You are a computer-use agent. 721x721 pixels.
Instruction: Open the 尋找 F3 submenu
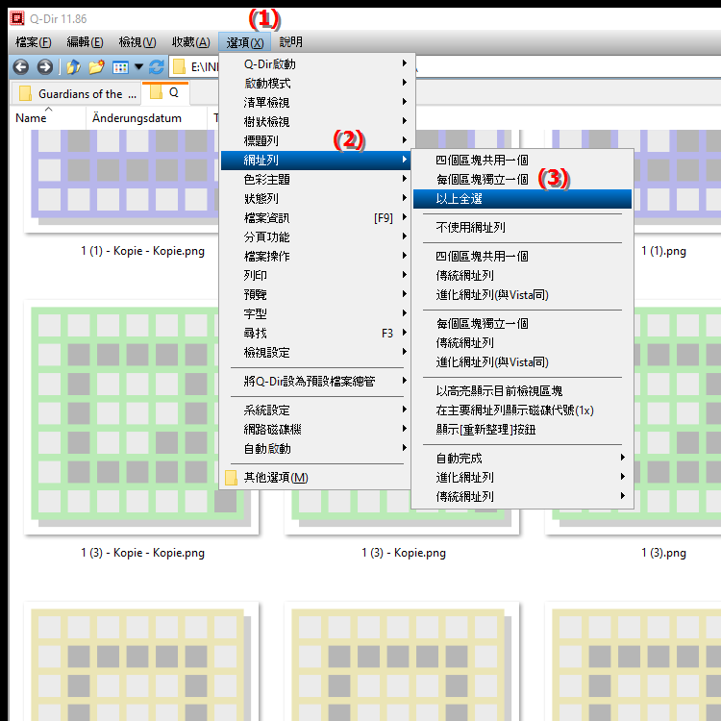pos(317,334)
